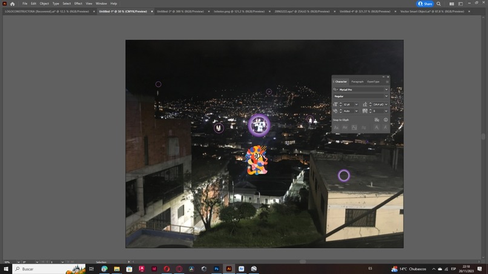Close the Untitled-1 document tab
Screen dimensions: 488x274
click(x=152, y=11)
